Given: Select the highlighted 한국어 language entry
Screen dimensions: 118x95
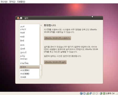Looking at the screenshot, I should (x=29, y=67).
